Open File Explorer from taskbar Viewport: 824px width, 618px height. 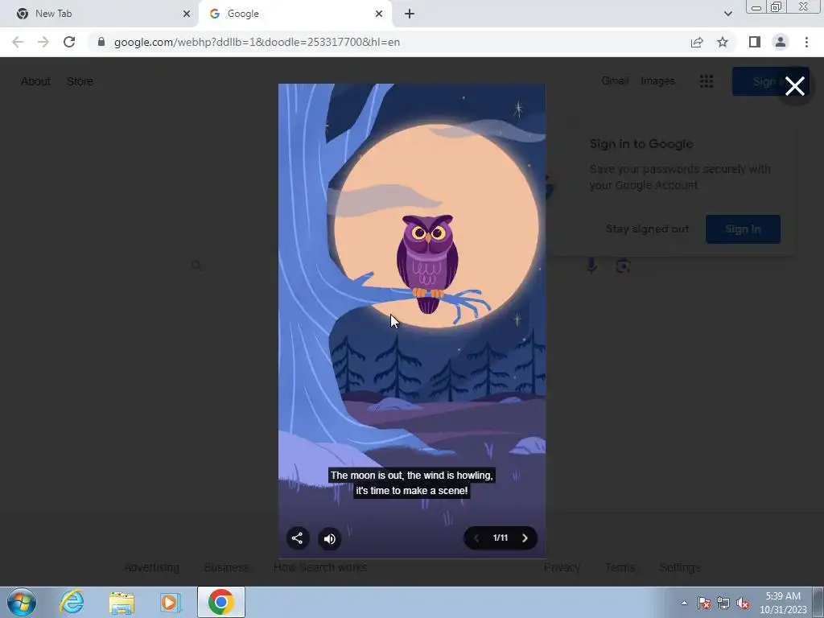122,602
